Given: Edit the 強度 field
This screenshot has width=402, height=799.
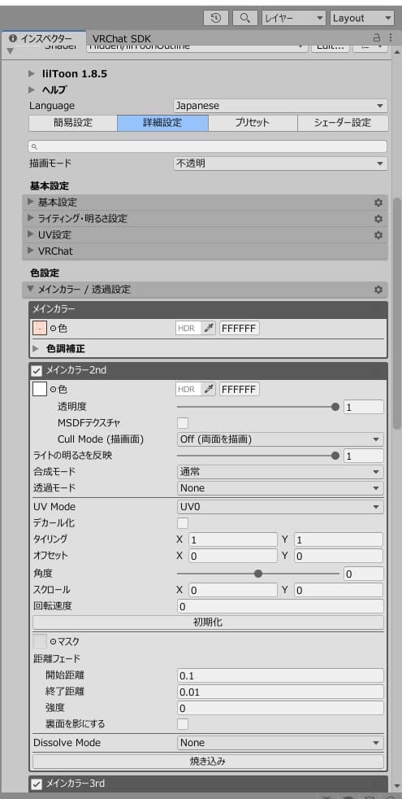Looking at the screenshot, I should point(280,708).
